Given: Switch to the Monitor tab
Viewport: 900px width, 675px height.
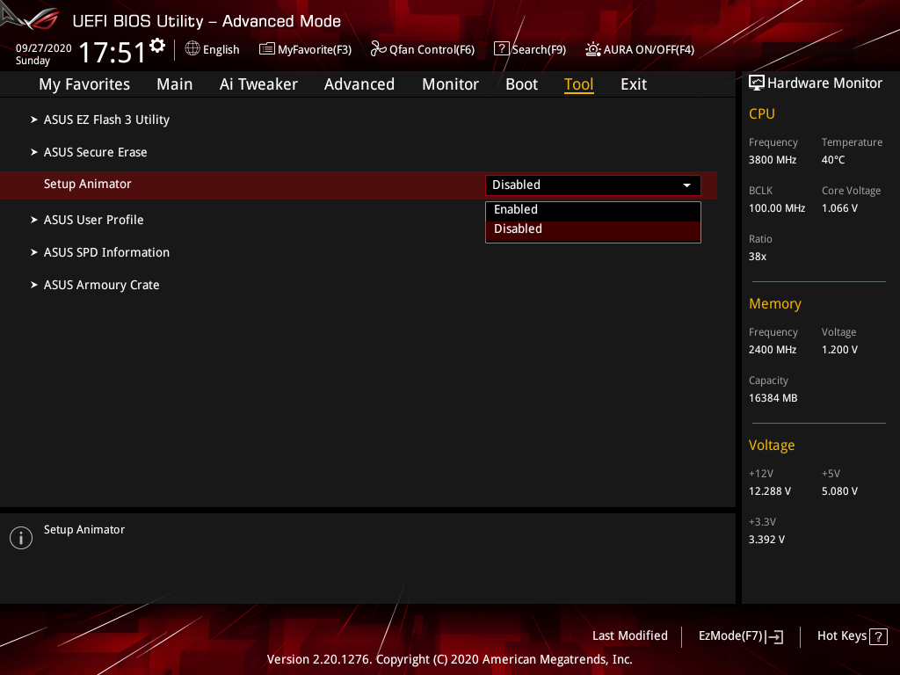Looking at the screenshot, I should pos(450,84).
